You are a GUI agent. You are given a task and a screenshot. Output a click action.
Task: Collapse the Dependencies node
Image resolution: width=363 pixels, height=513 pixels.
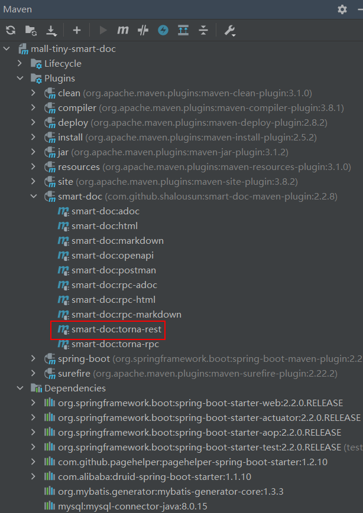click(20, 388)
